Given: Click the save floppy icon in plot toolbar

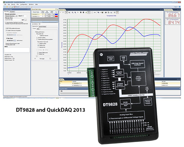Looking at the screenshot, I should click(102, 13).
